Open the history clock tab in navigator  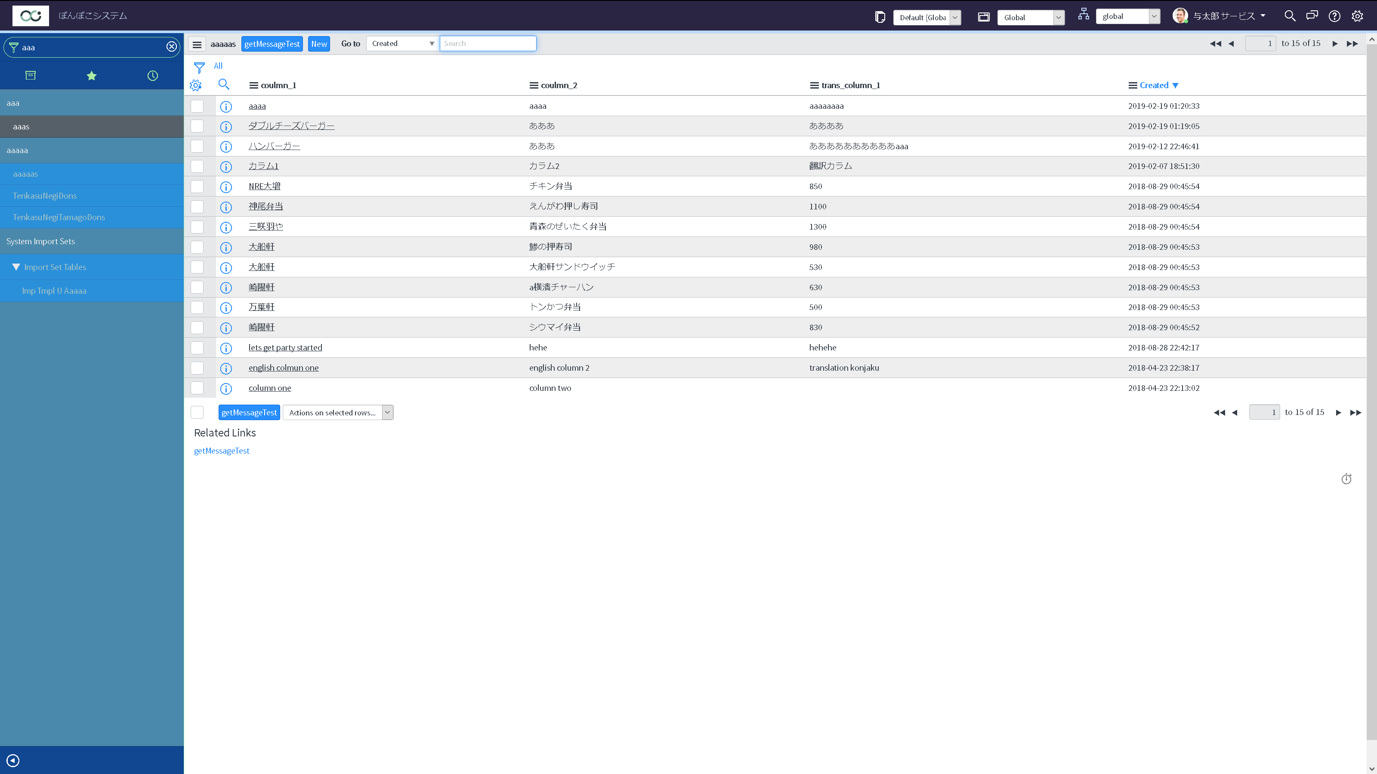152,76
